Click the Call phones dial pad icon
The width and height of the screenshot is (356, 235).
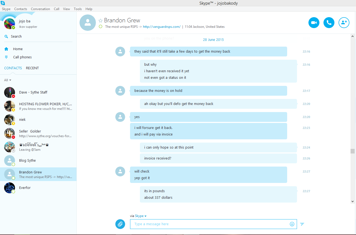pyautogui.click(x=6, y=57)
